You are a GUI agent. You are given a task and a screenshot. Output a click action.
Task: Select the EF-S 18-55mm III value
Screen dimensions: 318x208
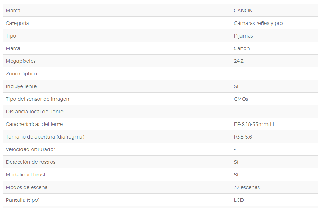point(254,124)
